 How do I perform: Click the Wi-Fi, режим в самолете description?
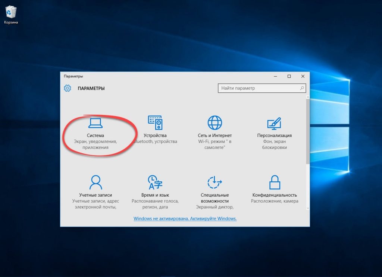point(215,144)
